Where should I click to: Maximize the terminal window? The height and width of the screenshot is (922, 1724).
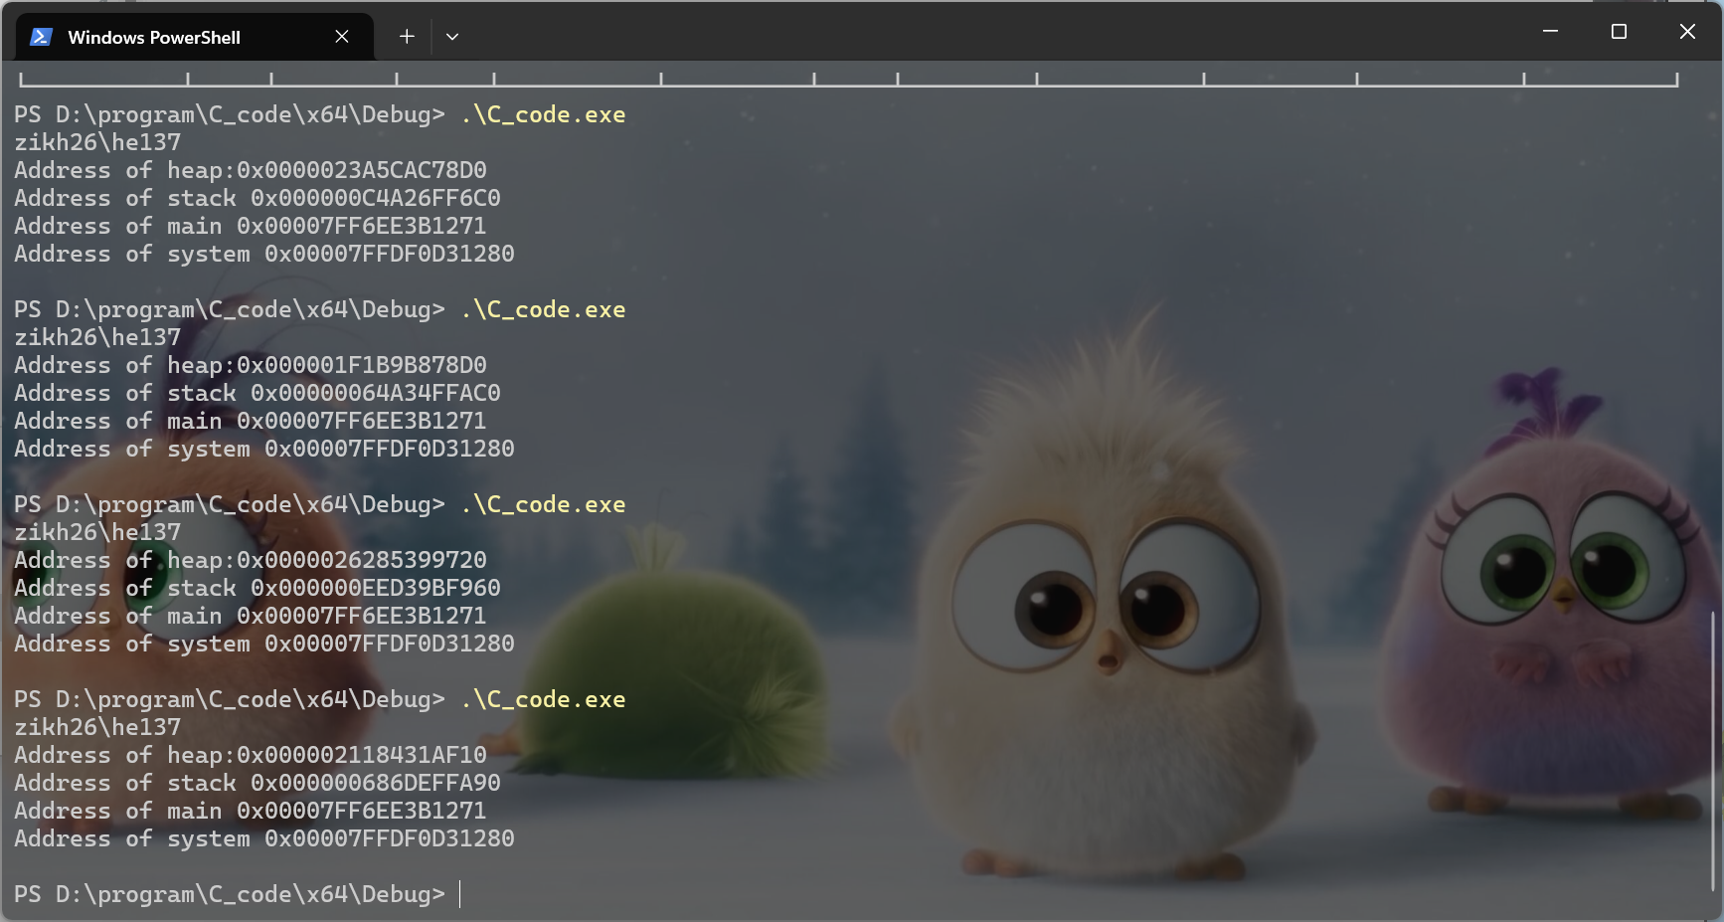click(1619, 32)
